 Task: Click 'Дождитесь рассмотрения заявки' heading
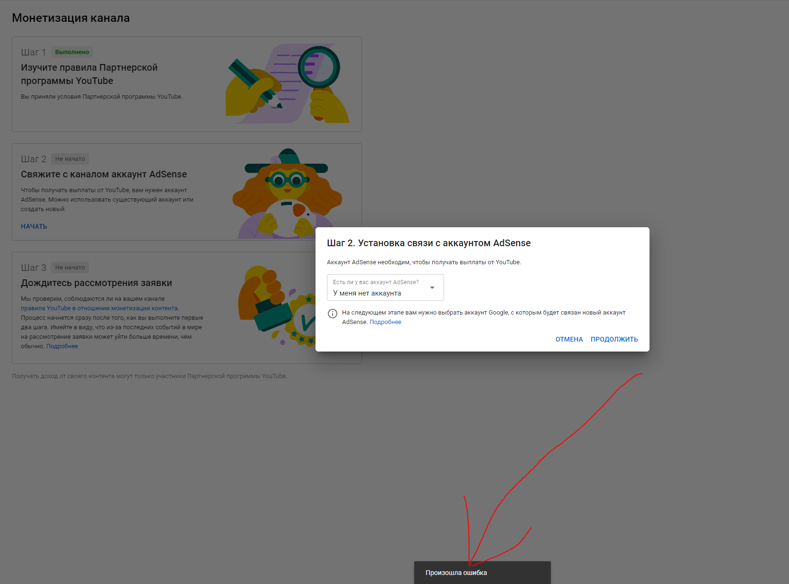96,283
